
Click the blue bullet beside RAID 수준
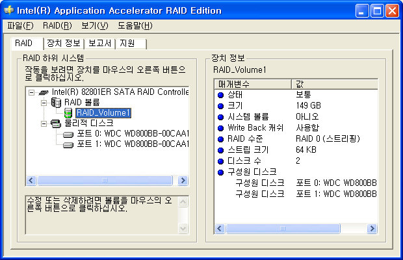click(x=220, y=139)
